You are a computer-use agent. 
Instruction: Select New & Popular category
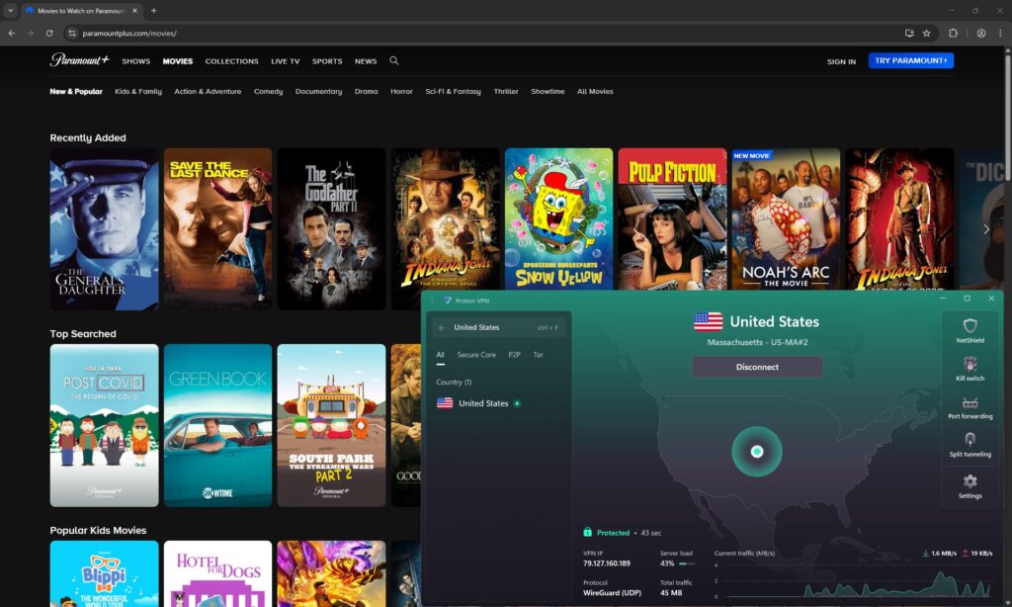pyautogui.click(x=76, y=92)
